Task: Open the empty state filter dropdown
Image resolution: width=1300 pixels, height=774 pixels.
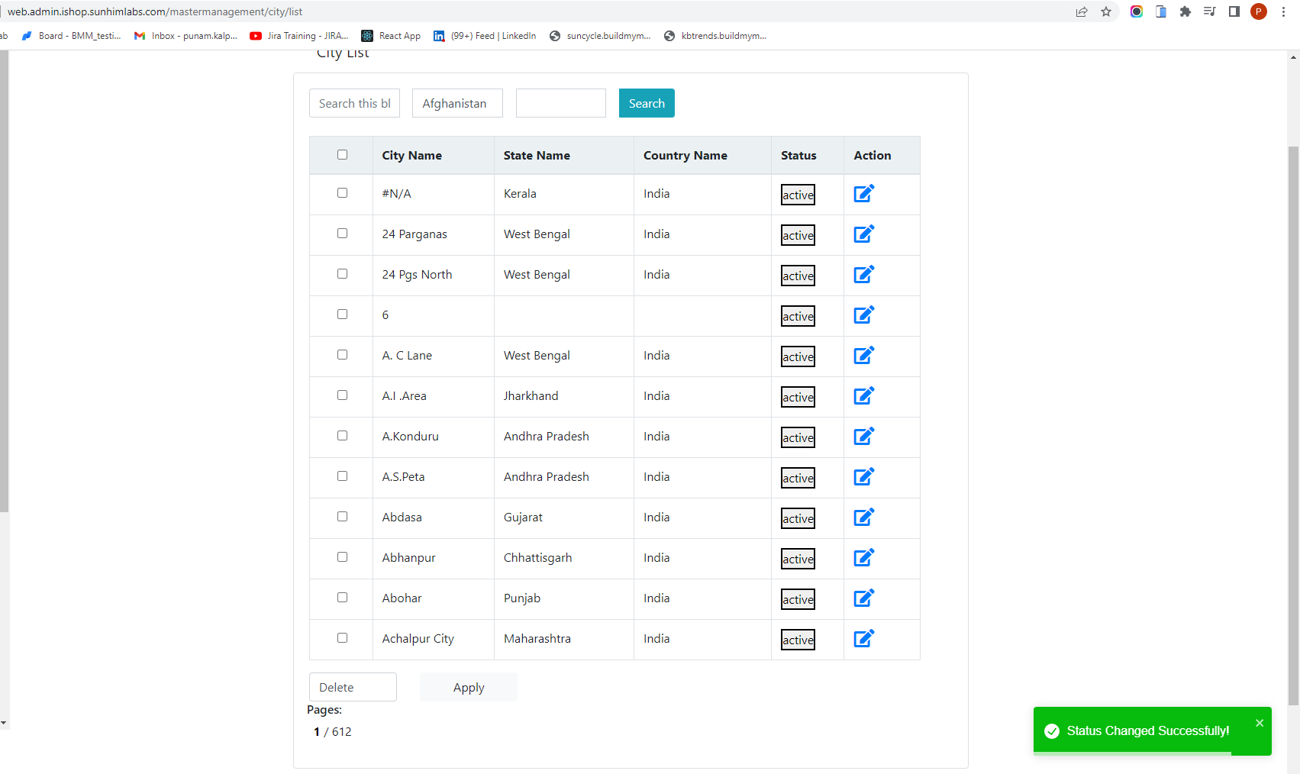Action: tap(561, 103)
